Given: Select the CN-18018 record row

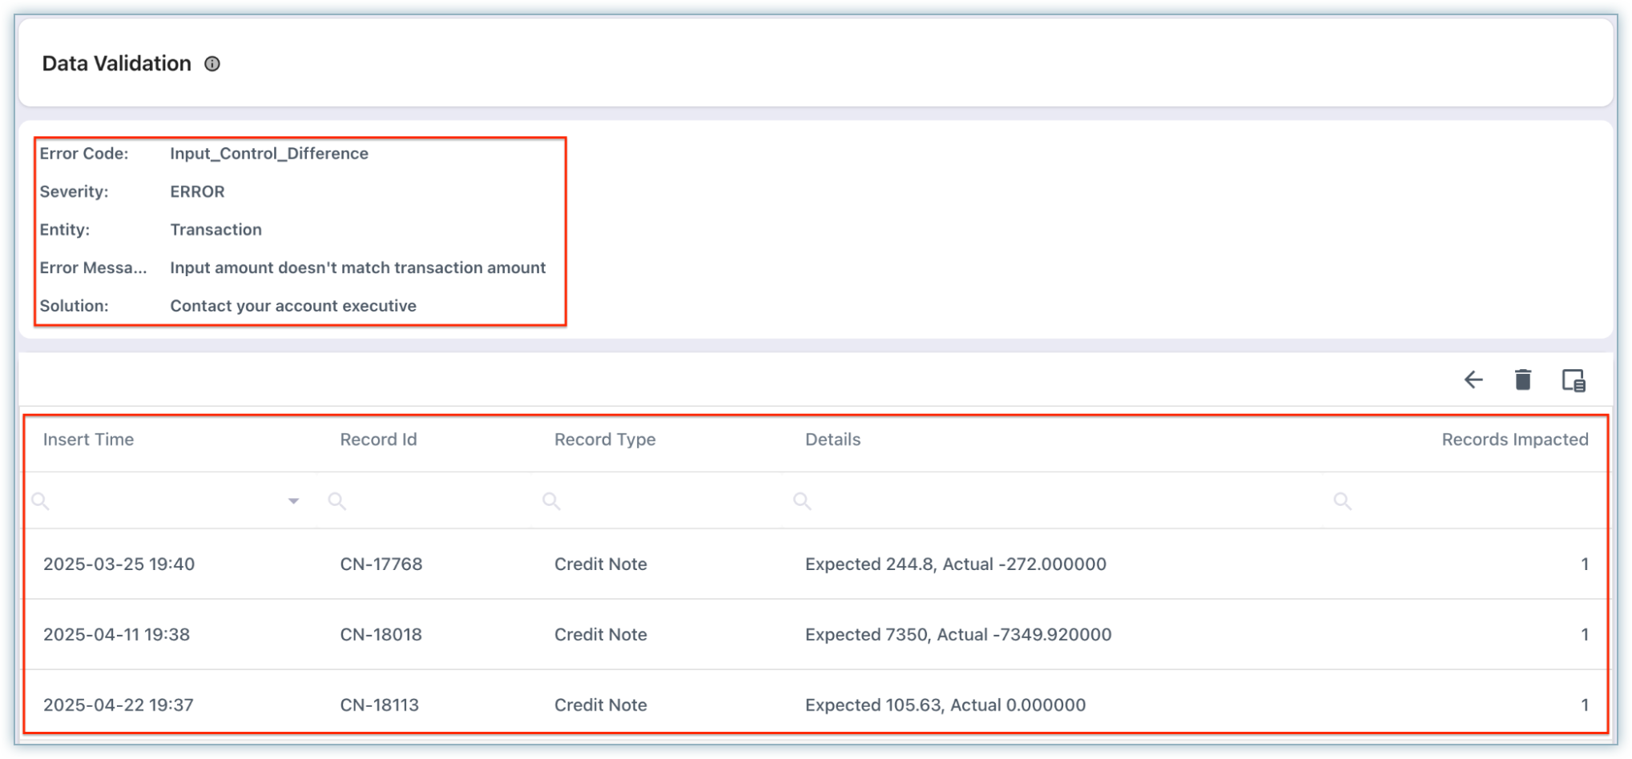Looking at the screenshot, I should click(381, 634).
